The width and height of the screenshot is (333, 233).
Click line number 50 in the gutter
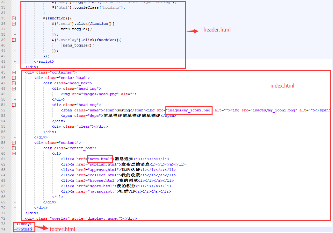point(3,100)
